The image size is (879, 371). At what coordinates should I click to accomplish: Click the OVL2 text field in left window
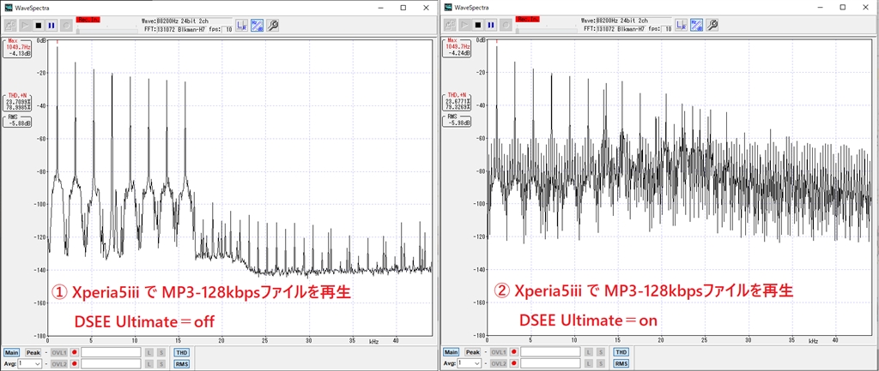click(x=111, y=364)
